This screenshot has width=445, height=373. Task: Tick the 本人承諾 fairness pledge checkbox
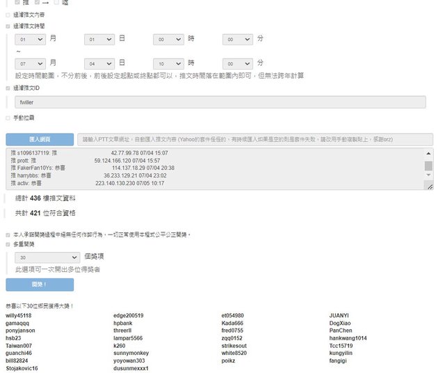coord(8,235)
